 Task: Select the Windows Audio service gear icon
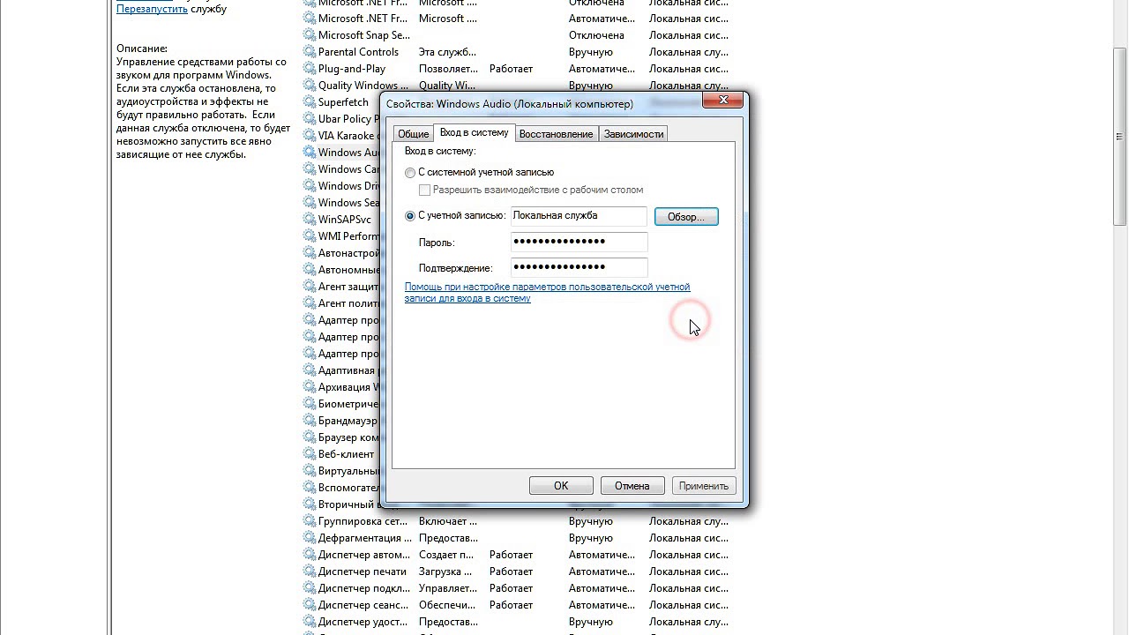310,153
